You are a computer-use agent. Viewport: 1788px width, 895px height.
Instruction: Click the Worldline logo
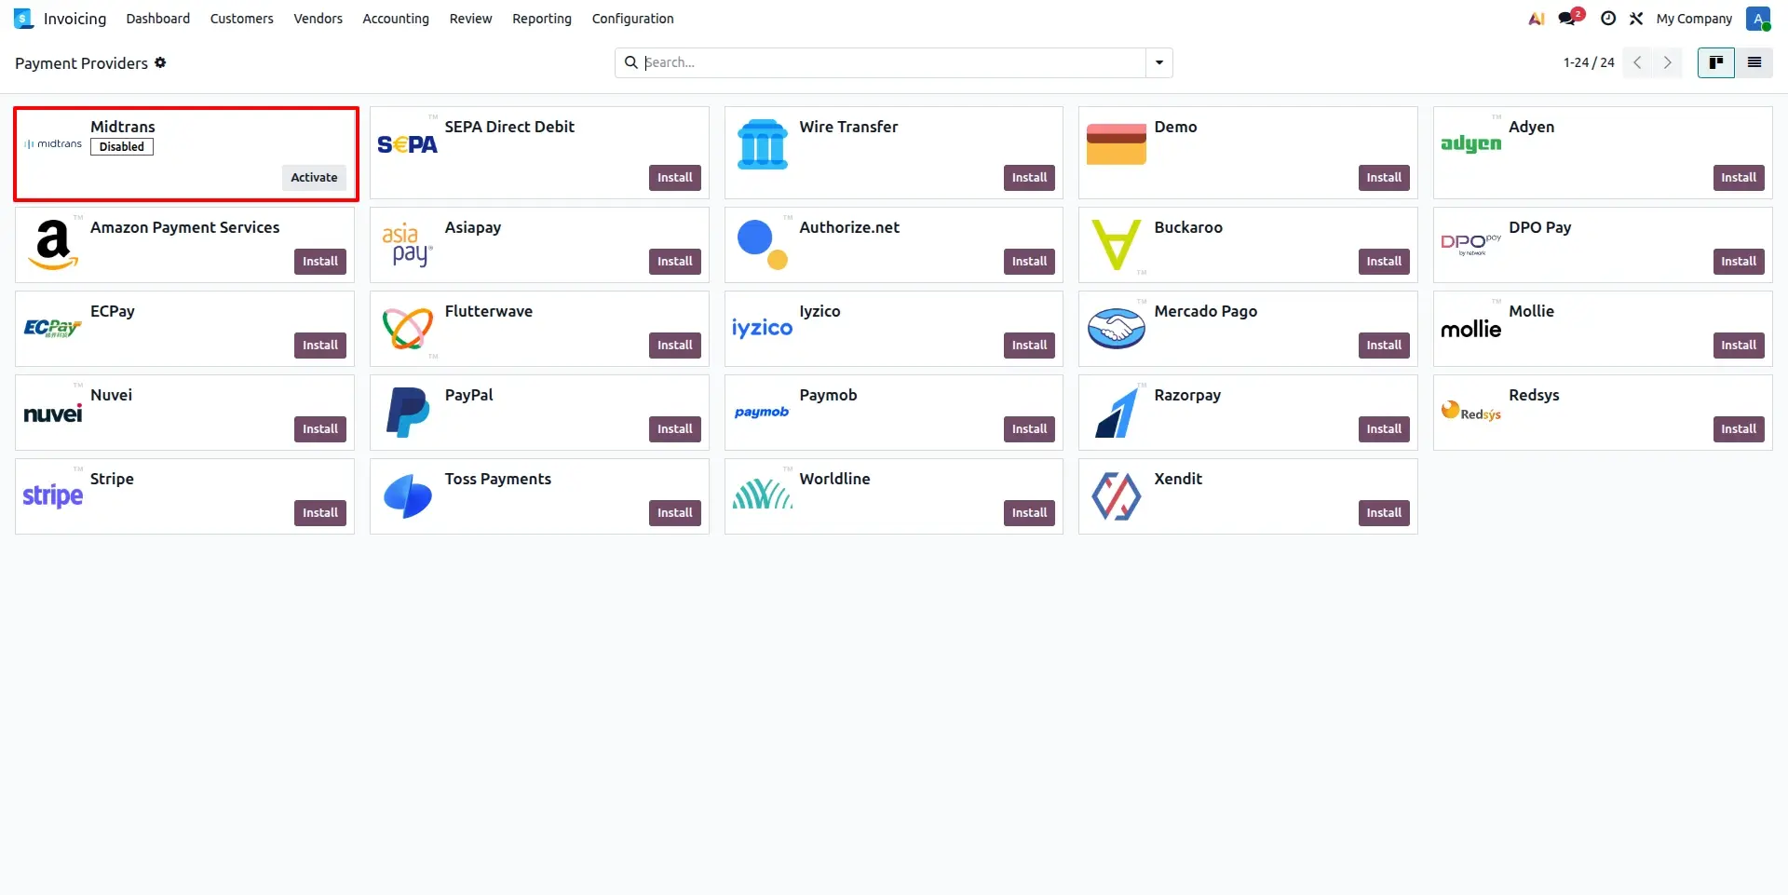coord(762,494)
